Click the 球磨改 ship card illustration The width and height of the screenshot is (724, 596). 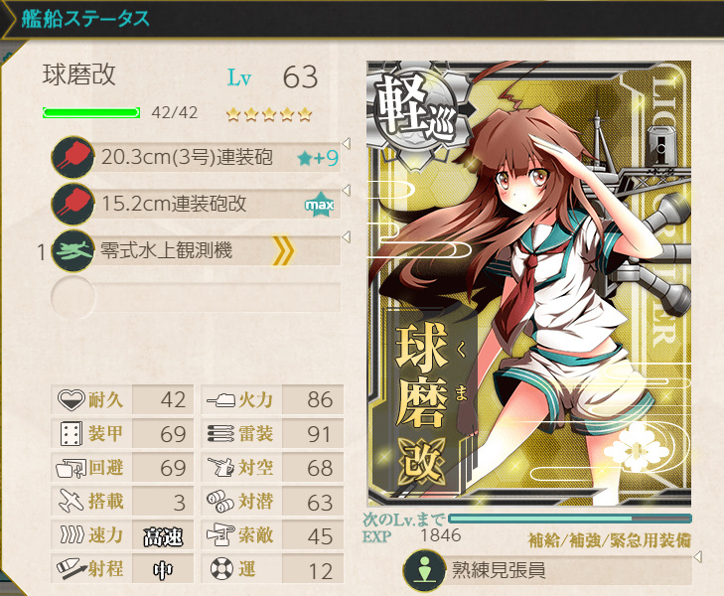(529, 283)
